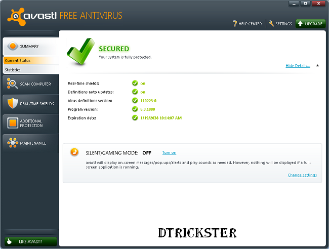Click the green check beside Definitions auto updates

[135, 92]
